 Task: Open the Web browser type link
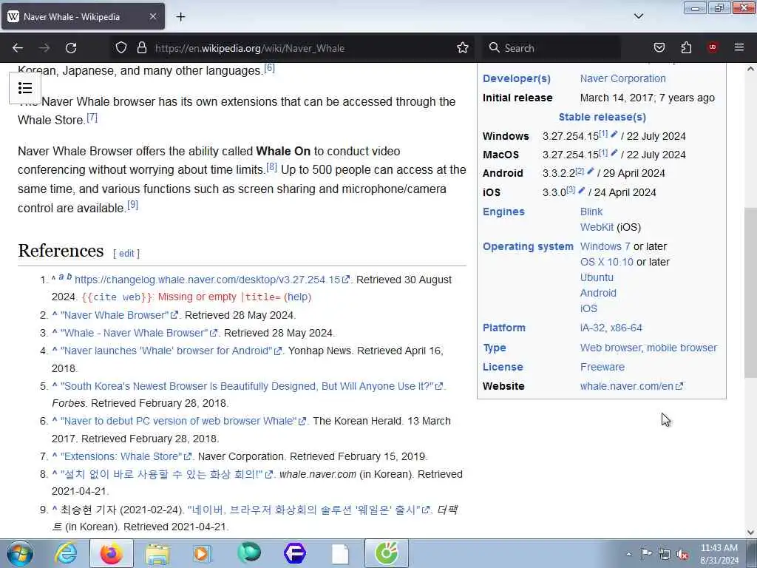(610, 348)
